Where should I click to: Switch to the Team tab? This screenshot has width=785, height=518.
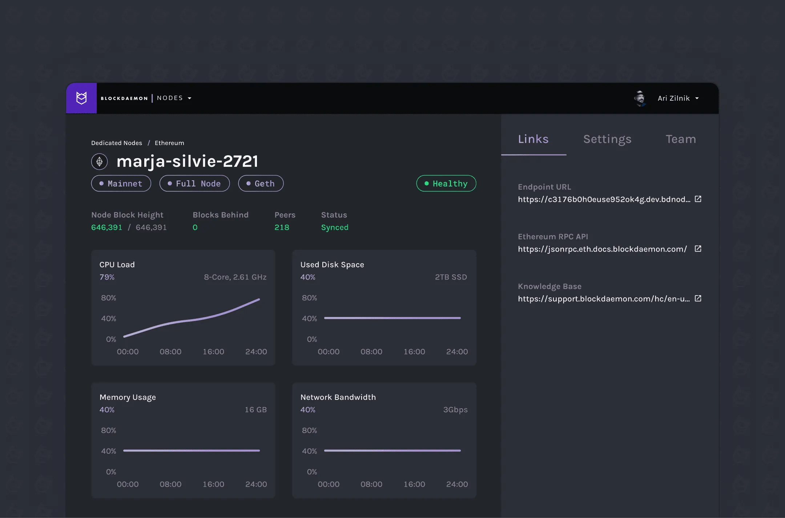(x=680, y=139)
